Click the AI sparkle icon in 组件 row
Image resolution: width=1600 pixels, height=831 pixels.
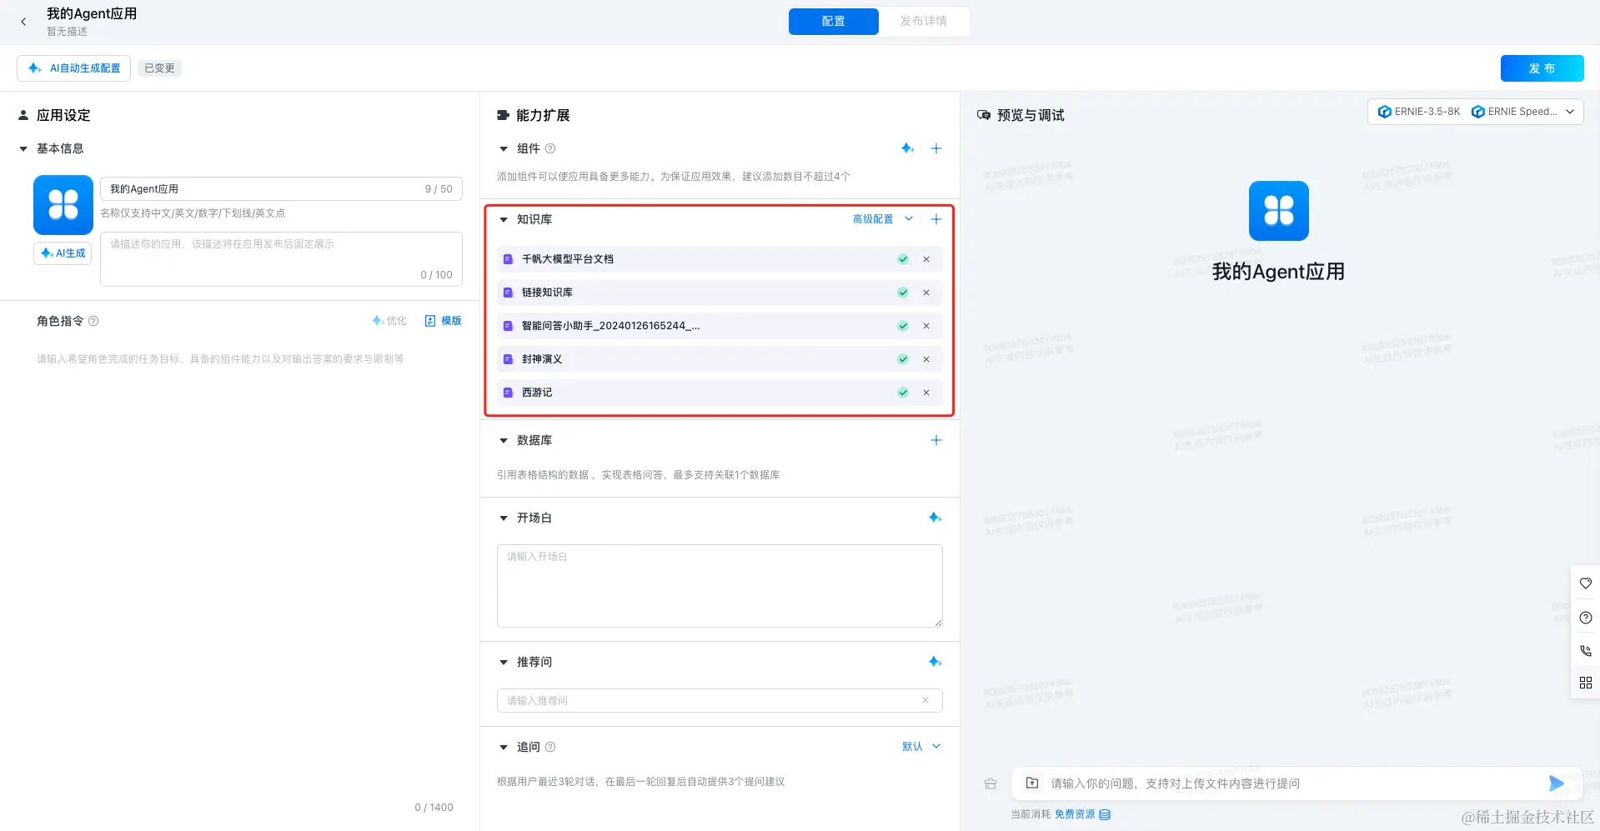coord(907,148)
